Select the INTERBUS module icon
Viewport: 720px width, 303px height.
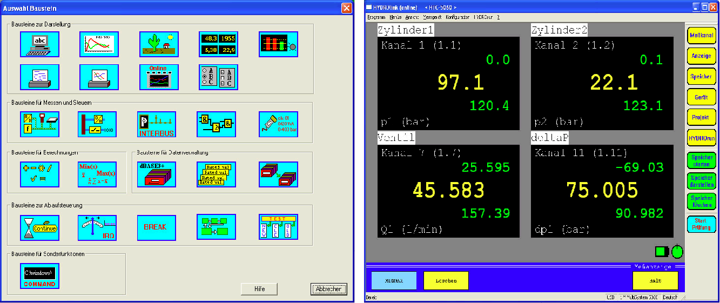point(157,124)
